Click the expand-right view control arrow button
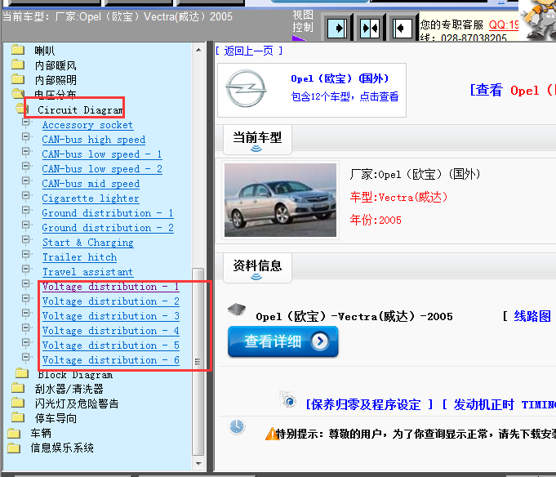This screenshot has width=556, height=477. pyautogui.click(x=337, y=28)
